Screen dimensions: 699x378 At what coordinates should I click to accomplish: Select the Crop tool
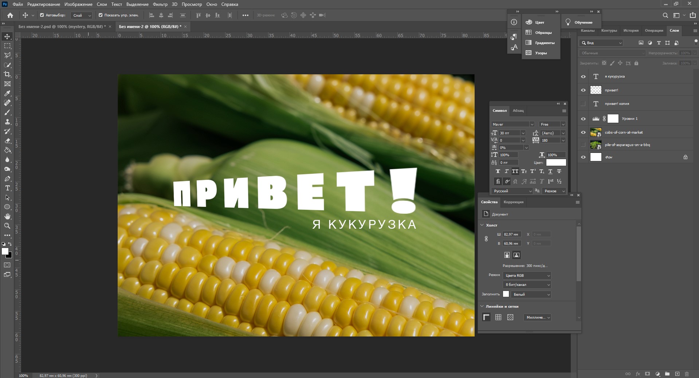pyautogui.click(x=7, y=74)
